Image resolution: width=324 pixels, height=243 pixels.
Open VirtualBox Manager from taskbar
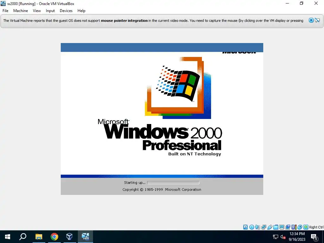coord(70,237)
